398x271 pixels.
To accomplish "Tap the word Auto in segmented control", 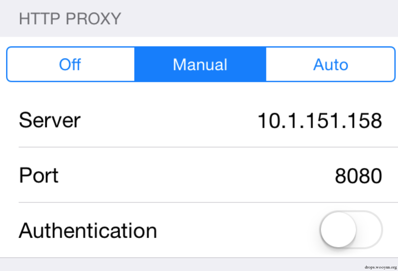I will 331,65.
